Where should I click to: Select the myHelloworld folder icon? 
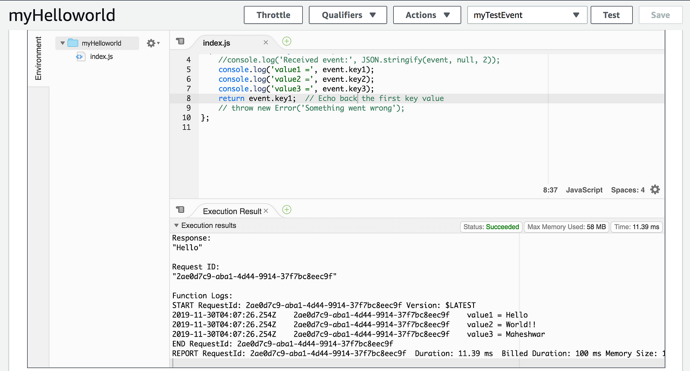tap(73, 43)
